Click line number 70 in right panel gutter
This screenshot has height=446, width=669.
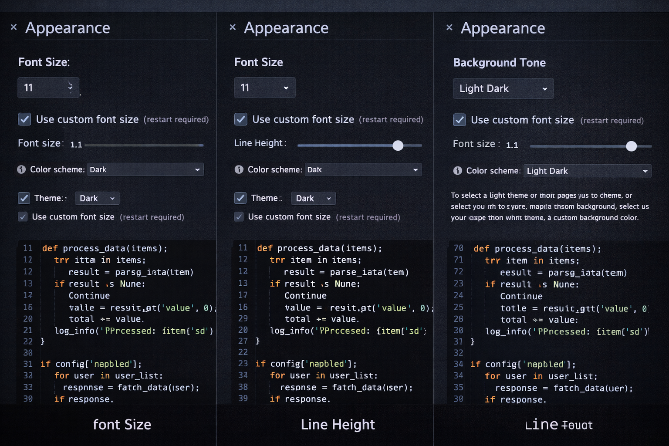(459, 248)
